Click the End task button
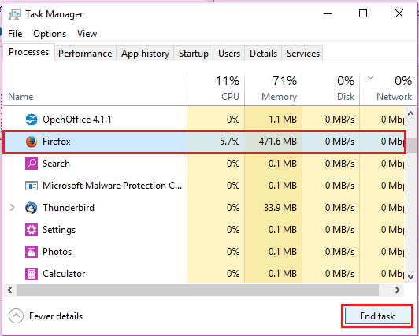The width and height of the screenshot is (419, 336). [377, 316]
